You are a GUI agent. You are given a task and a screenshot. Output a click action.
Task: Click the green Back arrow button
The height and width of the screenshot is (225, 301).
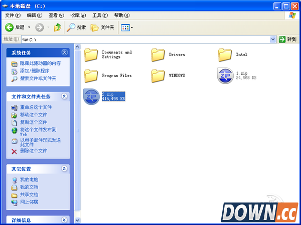point(9,27)
